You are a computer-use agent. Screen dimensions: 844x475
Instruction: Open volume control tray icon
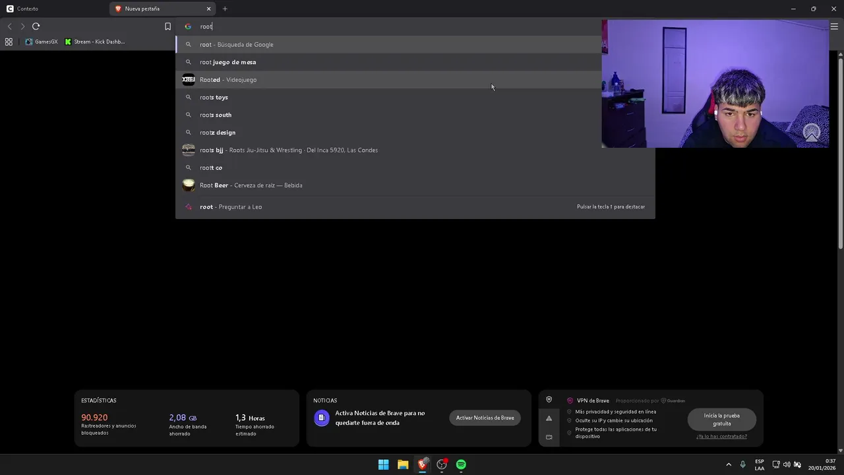787,464
